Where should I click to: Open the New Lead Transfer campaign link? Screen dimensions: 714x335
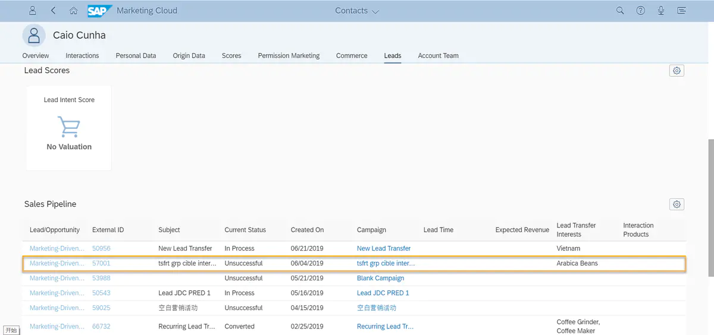pyautogui.click(x=384, y=248)
